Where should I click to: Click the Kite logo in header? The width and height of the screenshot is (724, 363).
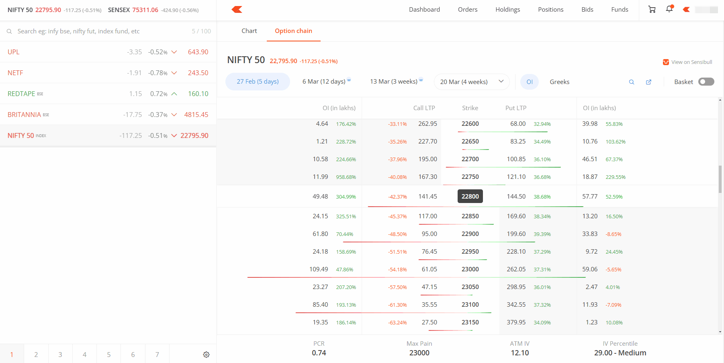tap(237, 9)
